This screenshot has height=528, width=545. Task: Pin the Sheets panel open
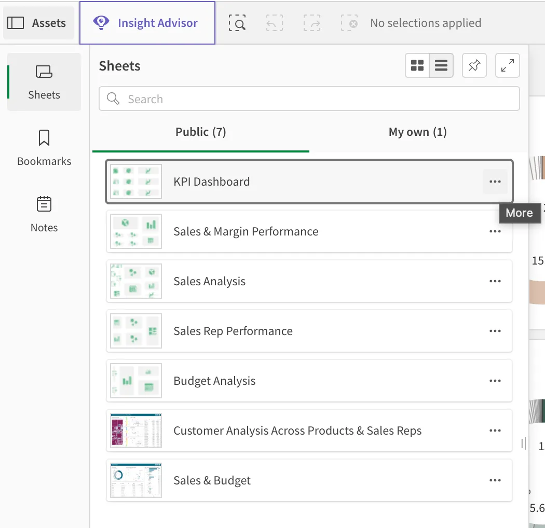coord(474,65)
